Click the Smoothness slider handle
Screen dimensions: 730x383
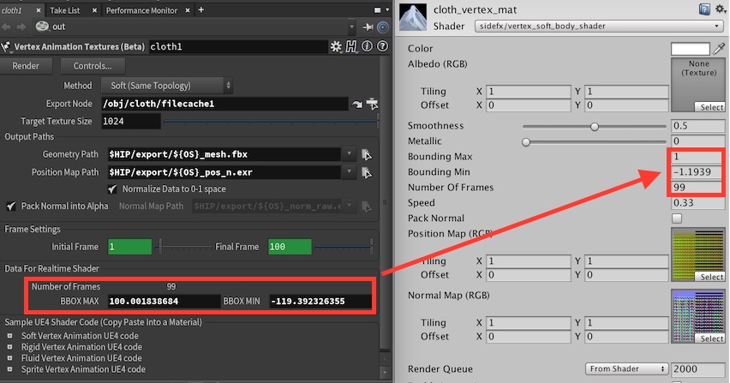(x=595, y=126)
